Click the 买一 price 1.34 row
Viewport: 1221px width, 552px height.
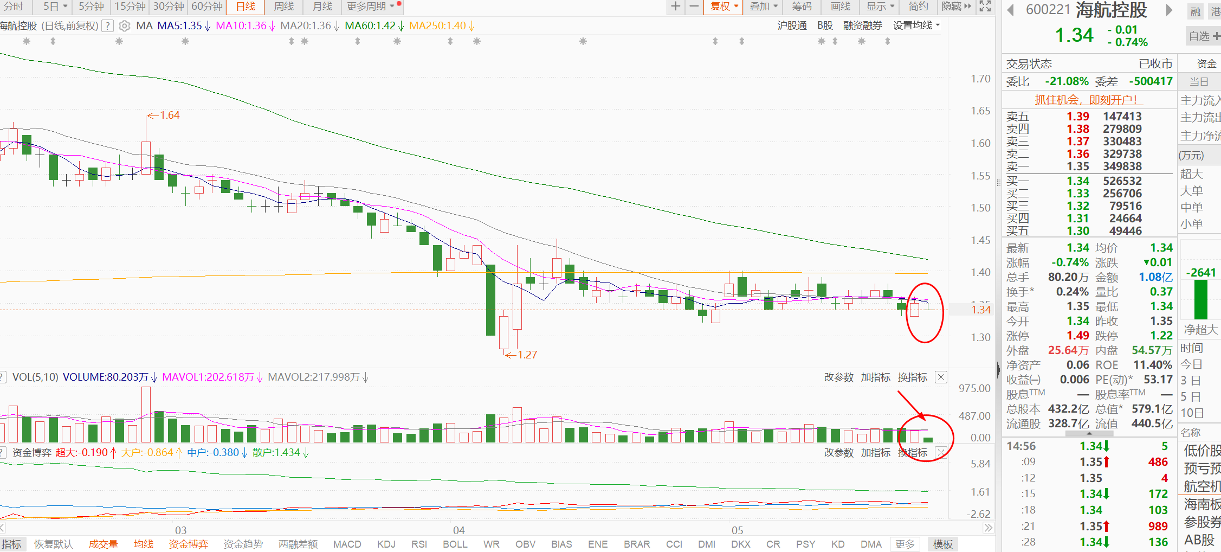click(1088, 181)
